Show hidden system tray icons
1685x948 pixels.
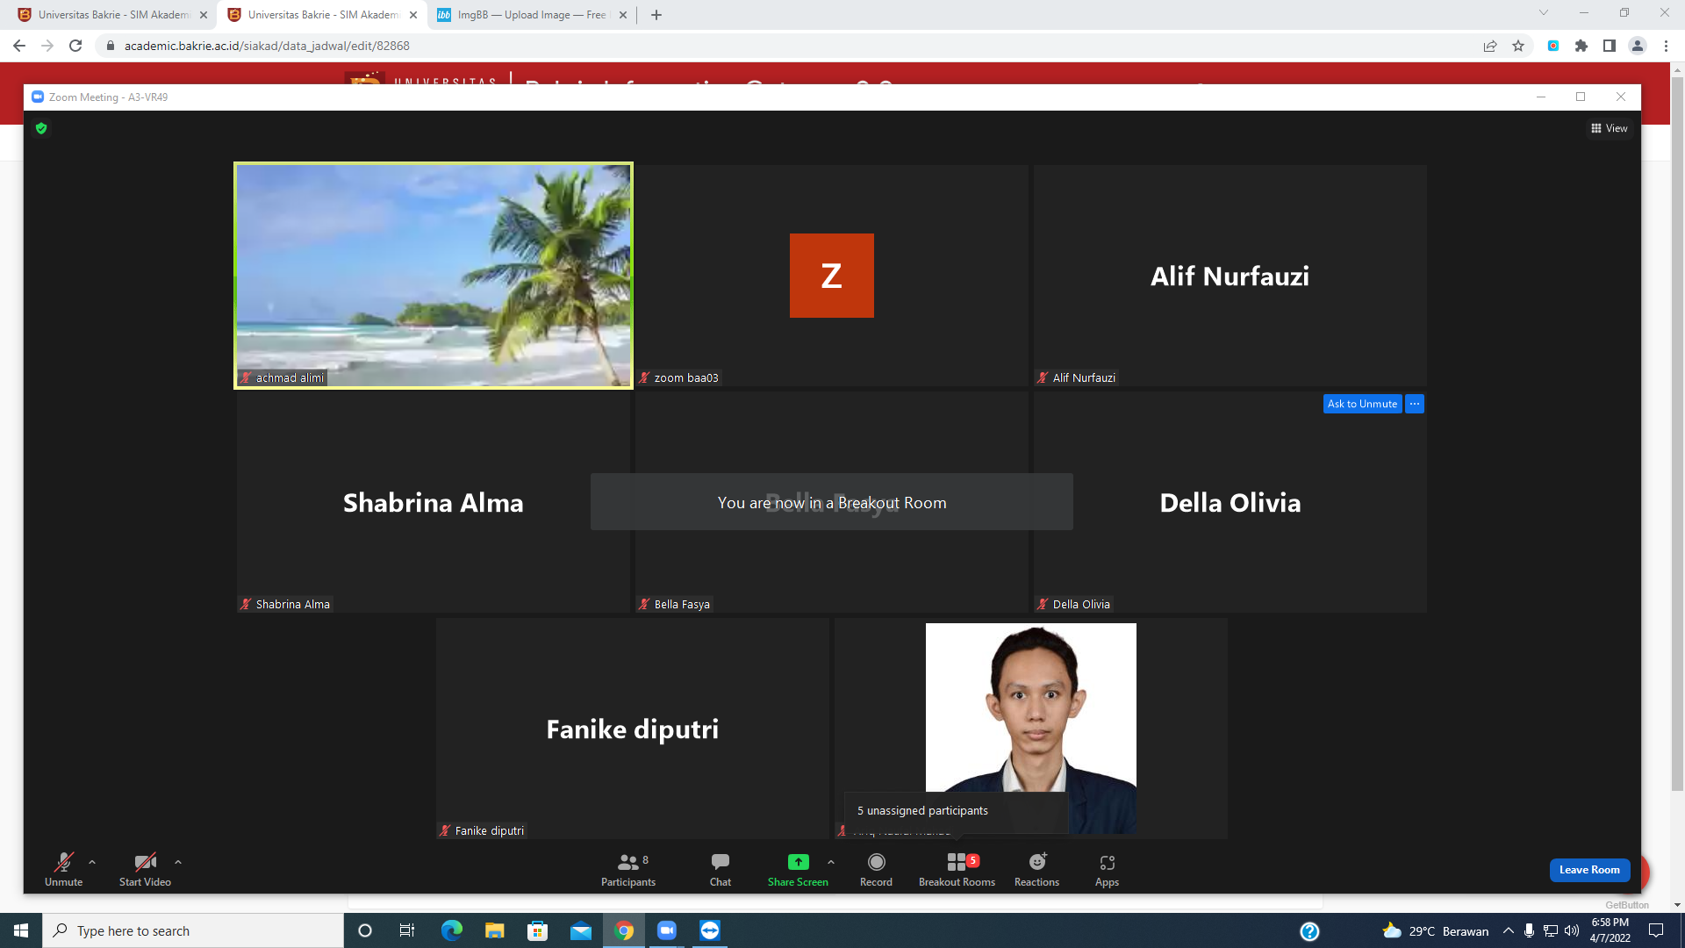(1509, 930)
